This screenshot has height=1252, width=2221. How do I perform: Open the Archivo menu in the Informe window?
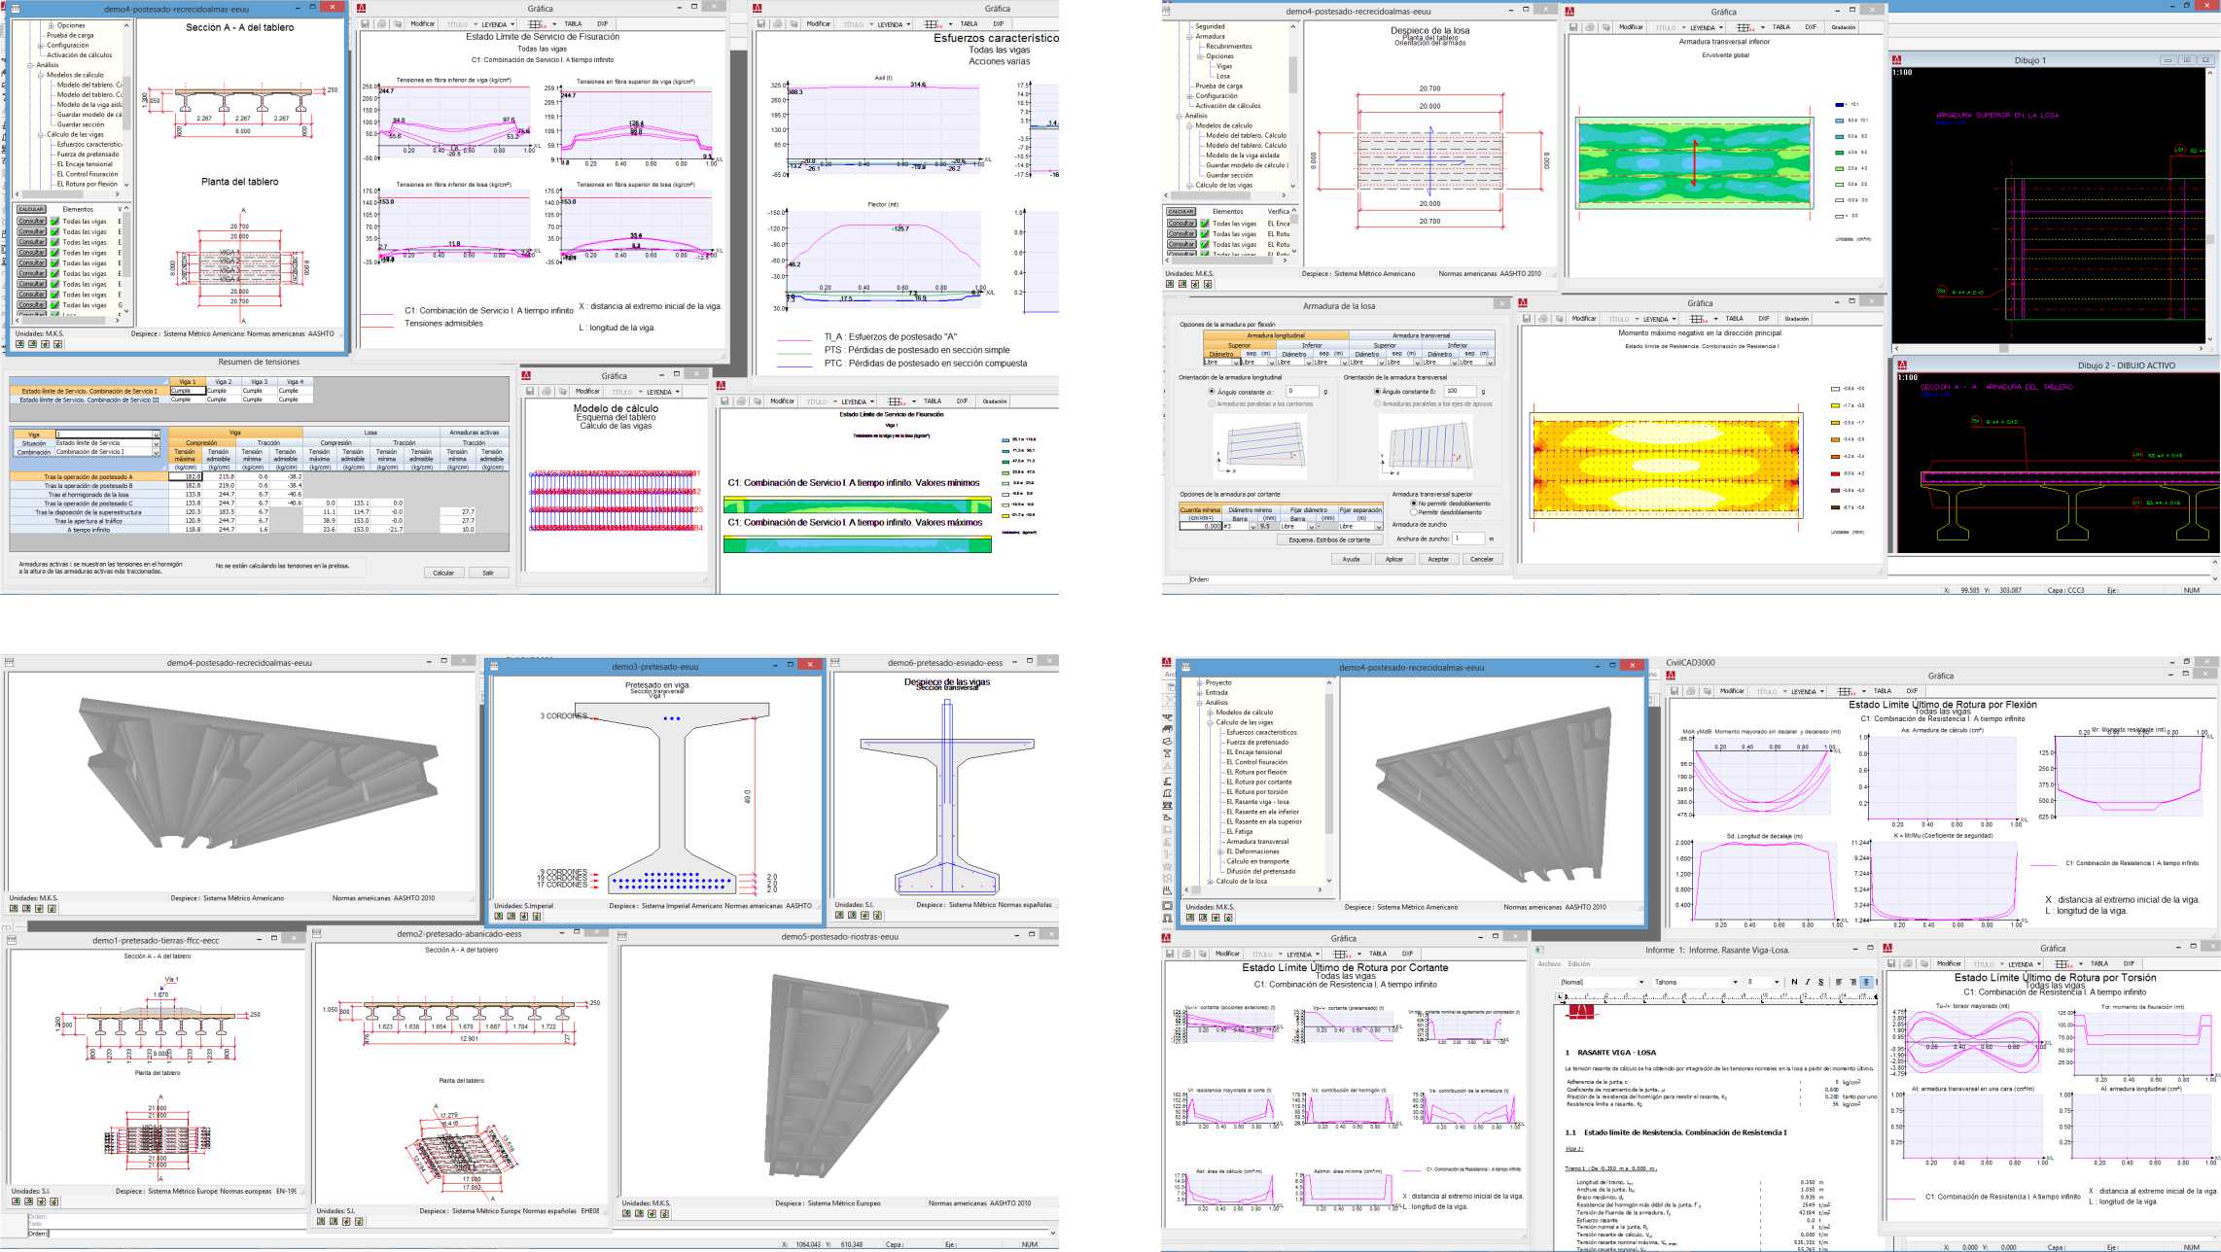pyautogui.click(x=1549, y=964)
